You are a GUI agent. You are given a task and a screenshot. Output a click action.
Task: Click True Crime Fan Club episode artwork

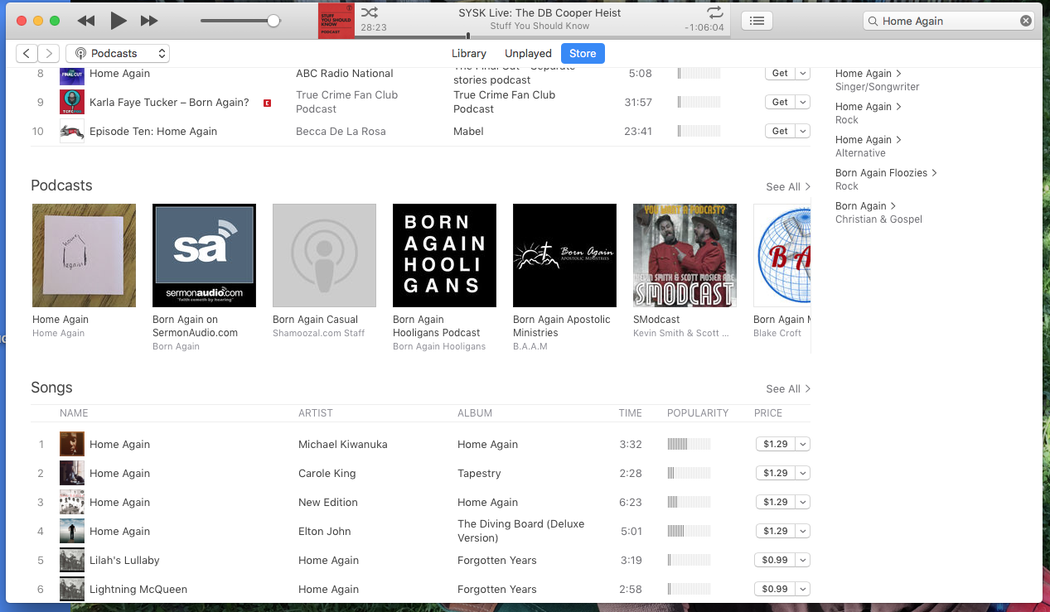click(x=72, y=102)
